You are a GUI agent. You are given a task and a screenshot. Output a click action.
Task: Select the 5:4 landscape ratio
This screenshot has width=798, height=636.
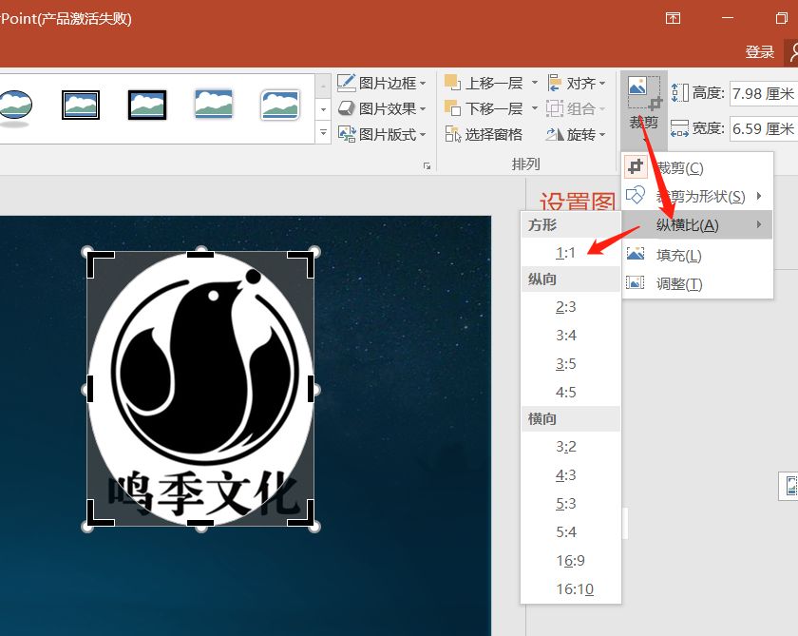pos(571,531)
